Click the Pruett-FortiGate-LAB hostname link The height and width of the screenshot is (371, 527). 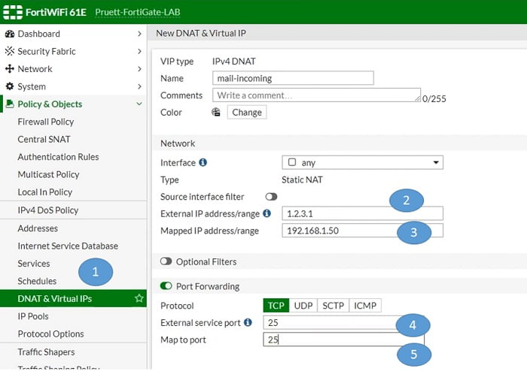(138, 13)
